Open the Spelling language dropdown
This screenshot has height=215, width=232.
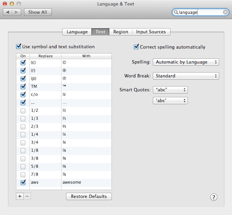[186, 62]
